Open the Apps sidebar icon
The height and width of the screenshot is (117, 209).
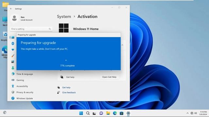click(x=13, y=62)
